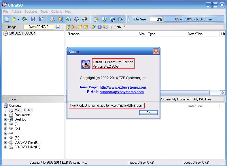Click the Path input field
The image size is (227, 166).
pyautogui.click(x=173, y=27)
